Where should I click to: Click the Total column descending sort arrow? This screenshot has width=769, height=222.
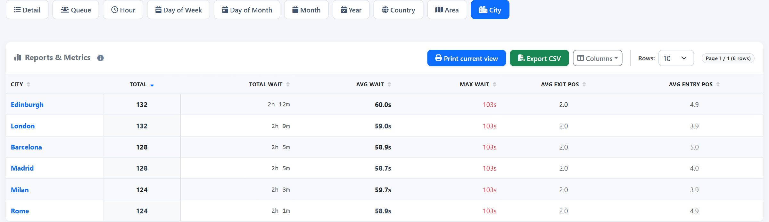point(152,85)
